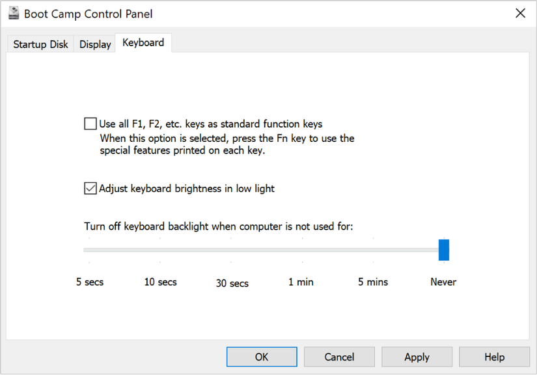Set backlight timeout slider to 5 secs

90,250
